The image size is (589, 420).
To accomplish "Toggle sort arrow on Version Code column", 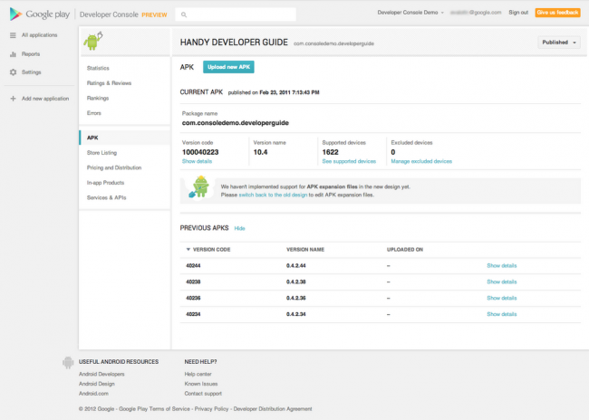I will pos(188,250).
